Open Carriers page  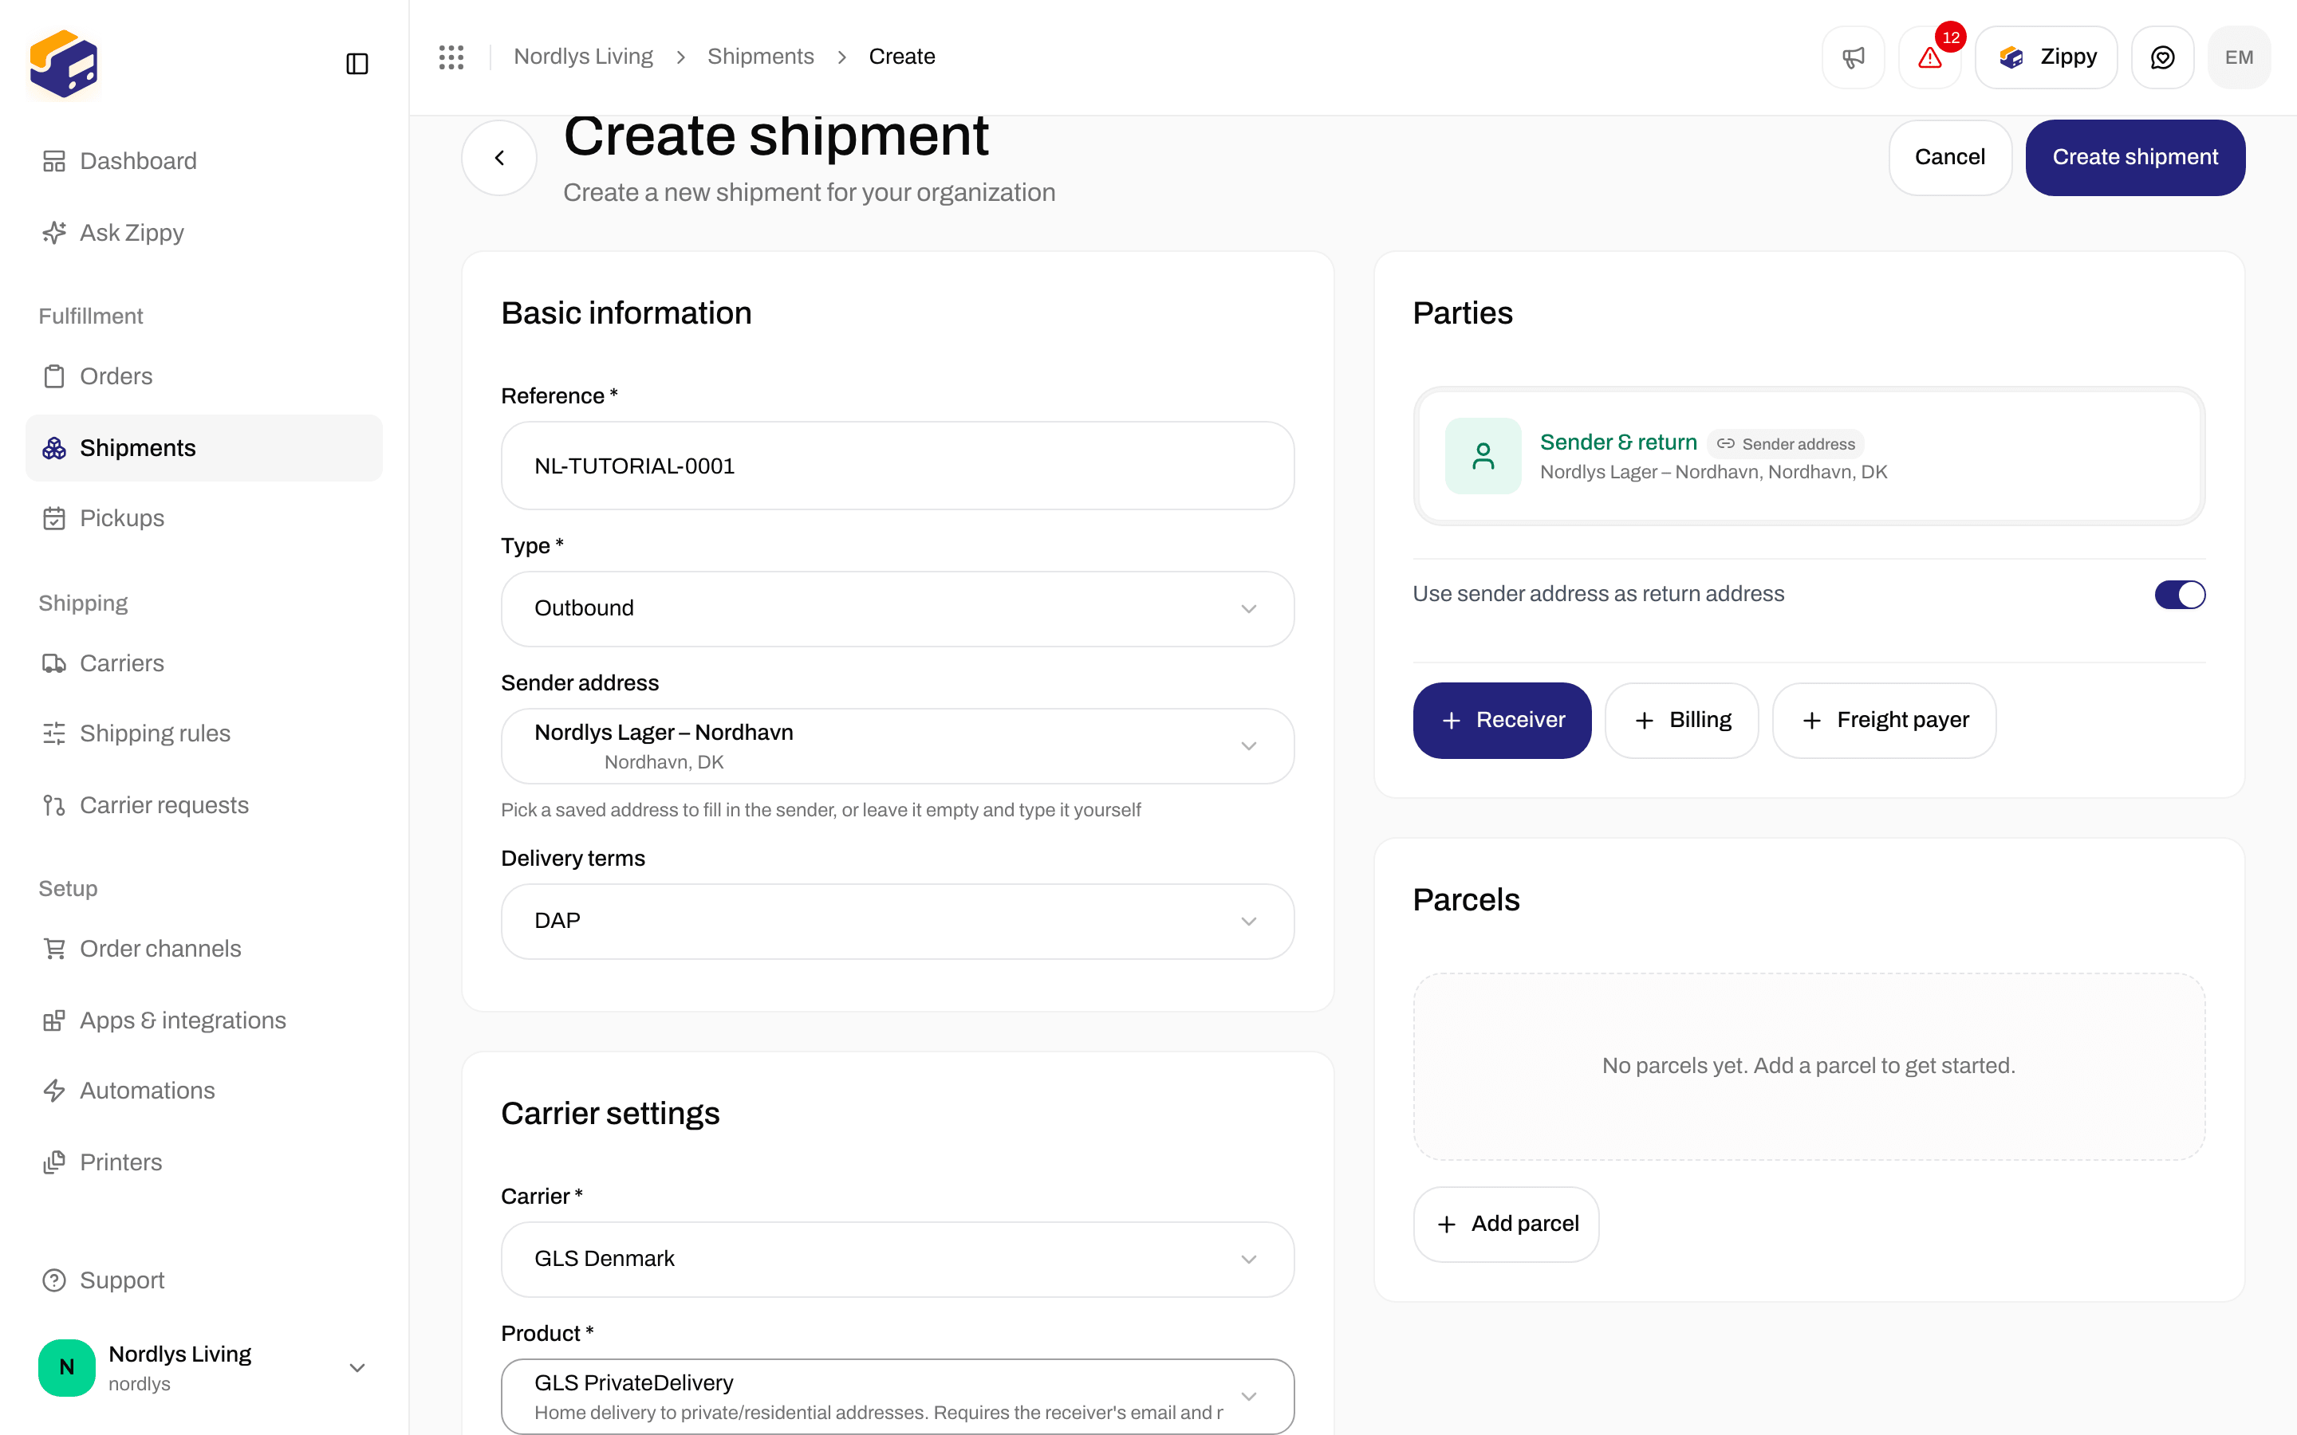(x=204, y=663)
